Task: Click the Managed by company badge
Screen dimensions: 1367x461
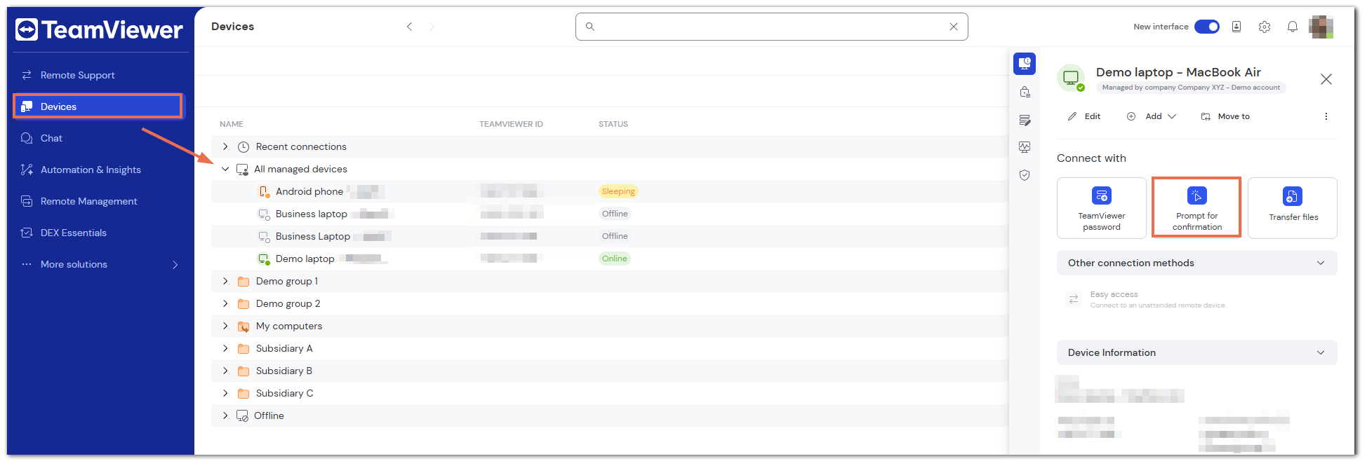Action: (x=1191, y=88)
